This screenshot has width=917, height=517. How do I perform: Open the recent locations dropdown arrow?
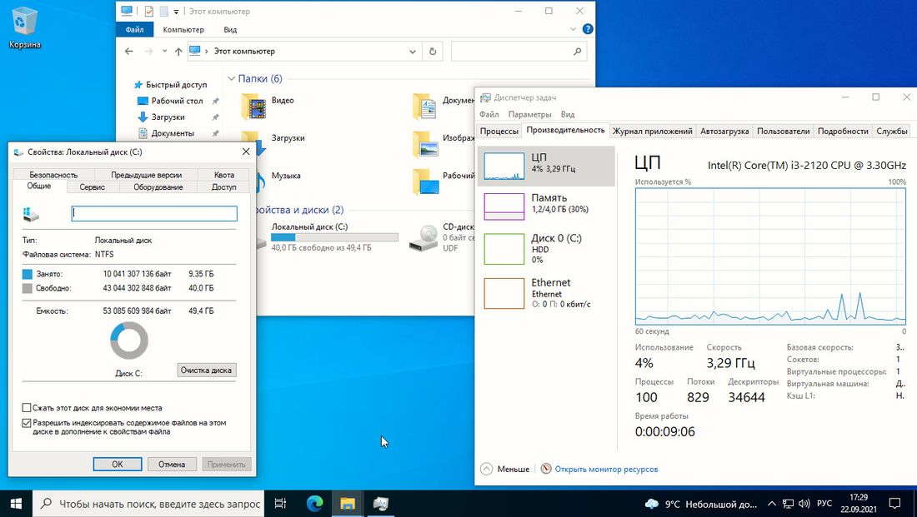tap(164, 52)
